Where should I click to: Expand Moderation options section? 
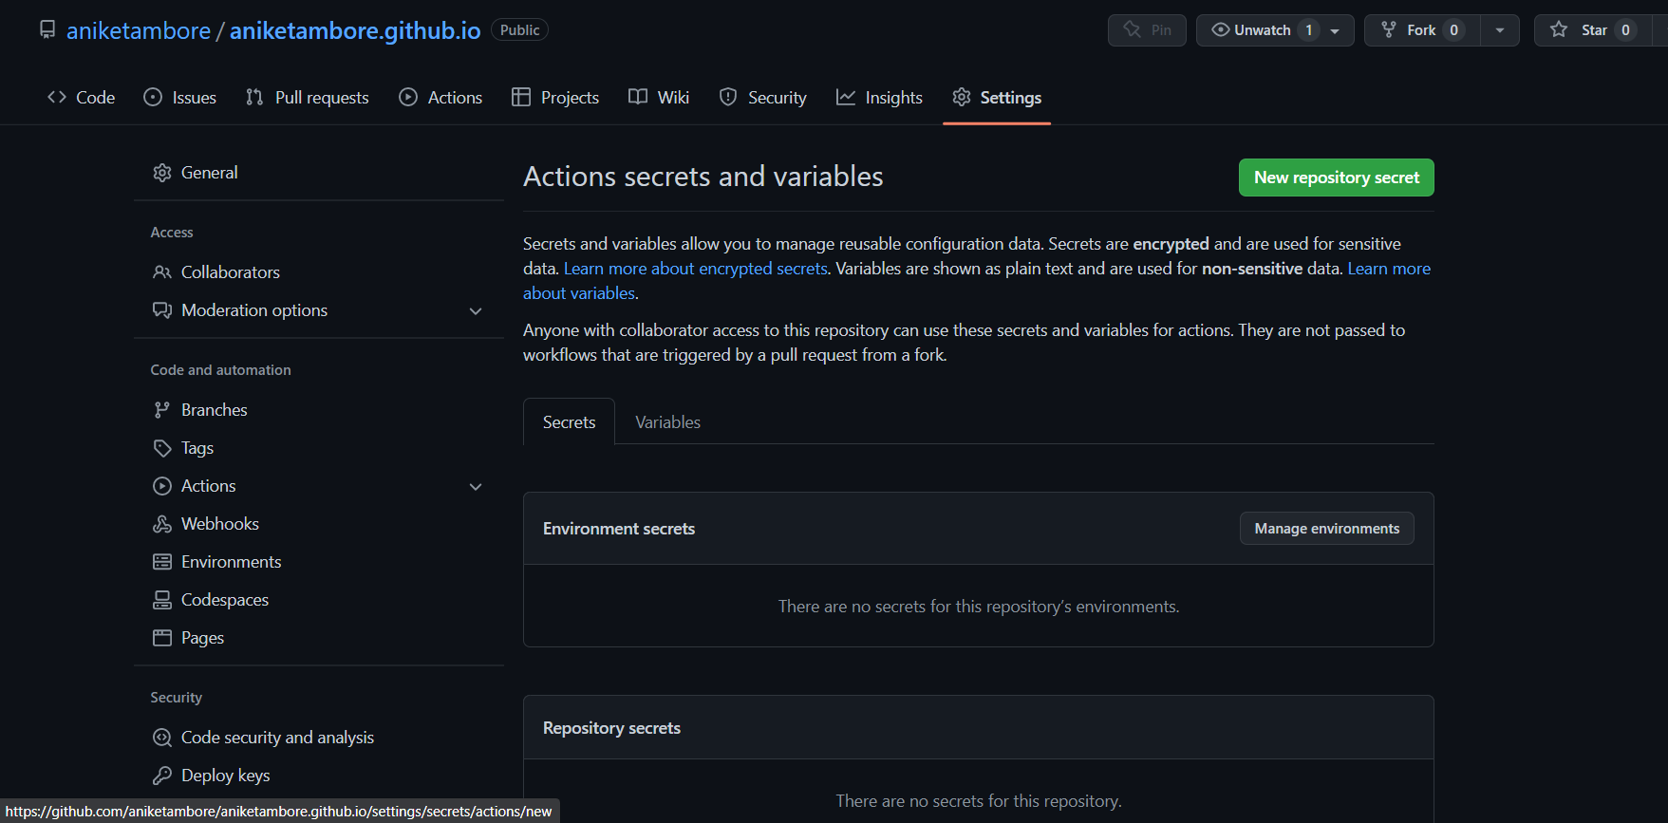pos(476,311)
